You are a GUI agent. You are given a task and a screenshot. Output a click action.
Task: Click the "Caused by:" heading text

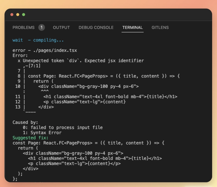(25, 122)
